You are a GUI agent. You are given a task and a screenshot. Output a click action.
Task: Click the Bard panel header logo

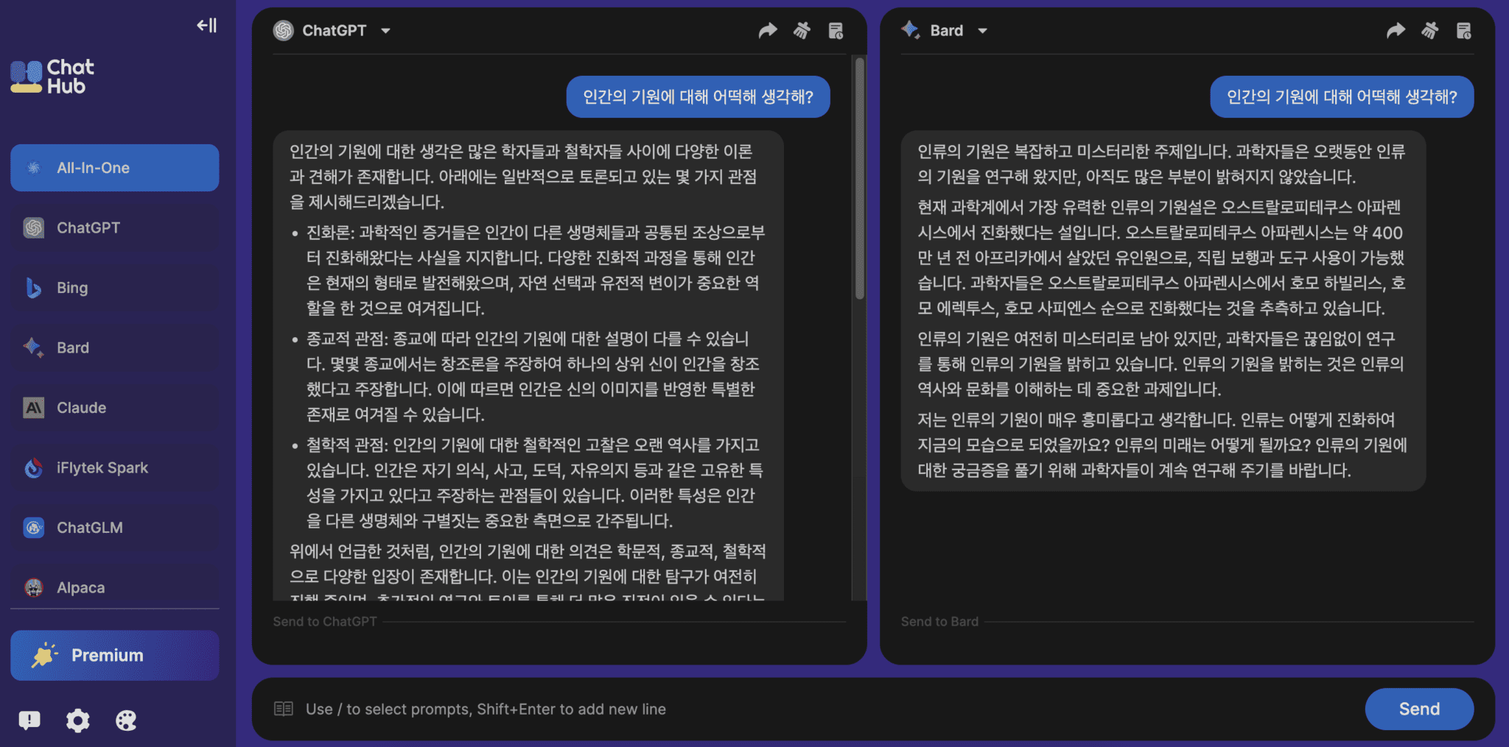pyautogui.click(x=911, y=30)
